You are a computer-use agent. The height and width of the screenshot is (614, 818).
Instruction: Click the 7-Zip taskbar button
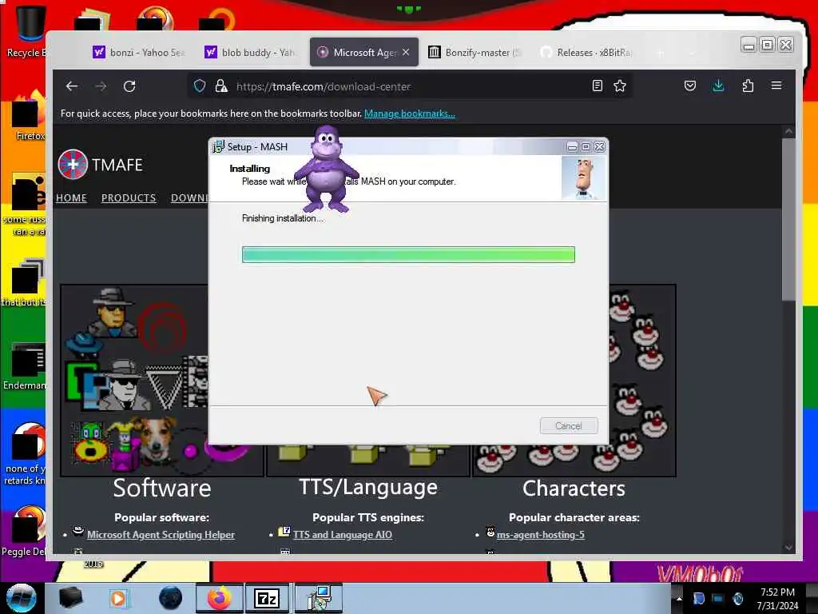[x=267, y=598]
